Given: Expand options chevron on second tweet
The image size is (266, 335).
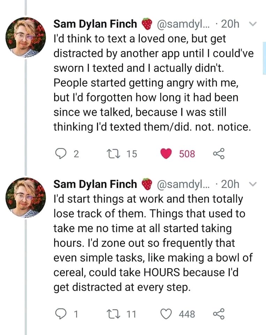Looking at the screenshot, I should tap(253, 184).
